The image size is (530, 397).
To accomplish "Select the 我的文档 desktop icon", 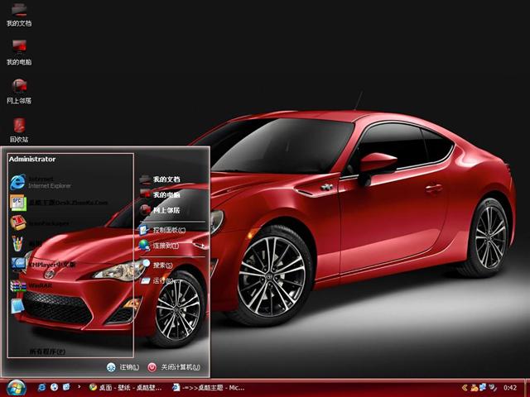I will pyautogui.click(x=19, y=12).
